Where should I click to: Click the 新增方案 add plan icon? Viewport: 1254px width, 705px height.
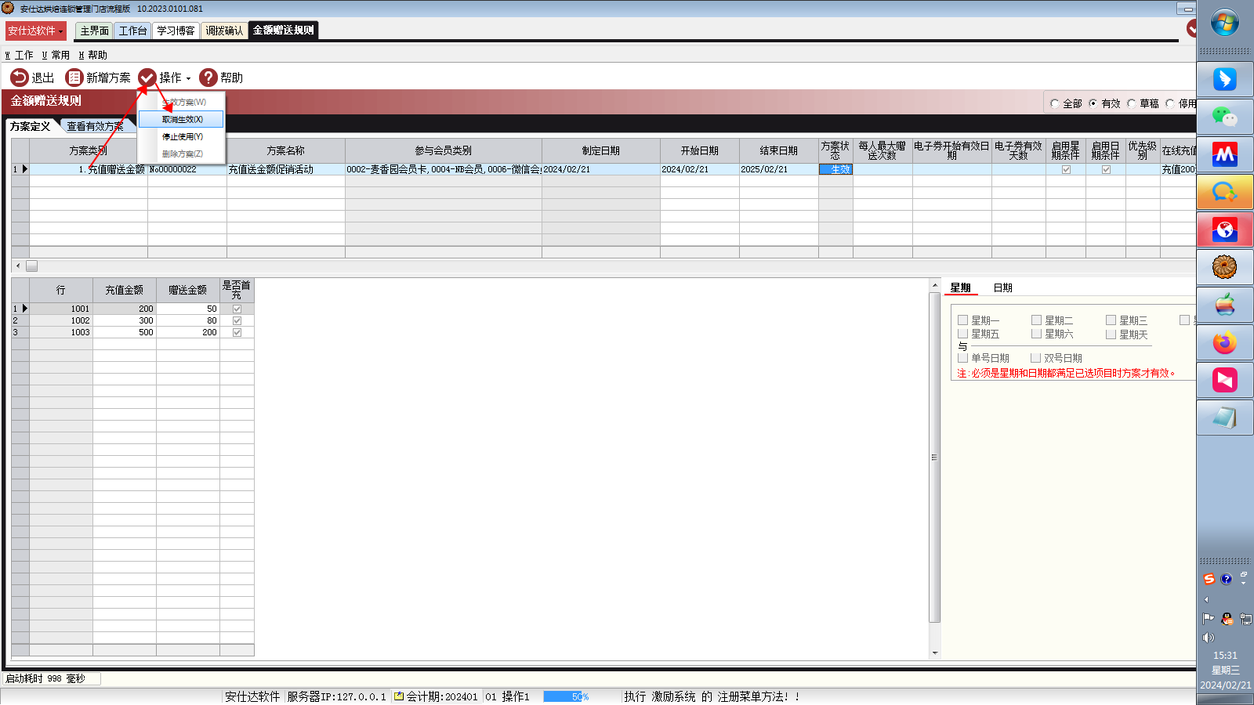(74, 78)
